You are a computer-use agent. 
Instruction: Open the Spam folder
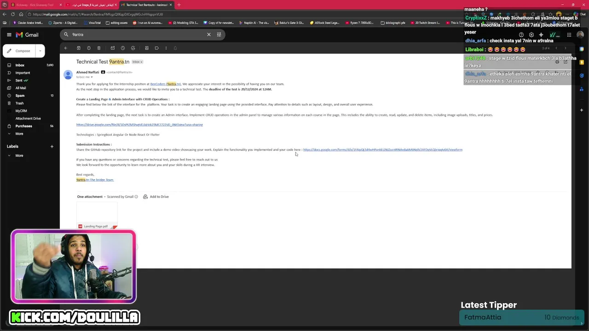pos(30,96)
